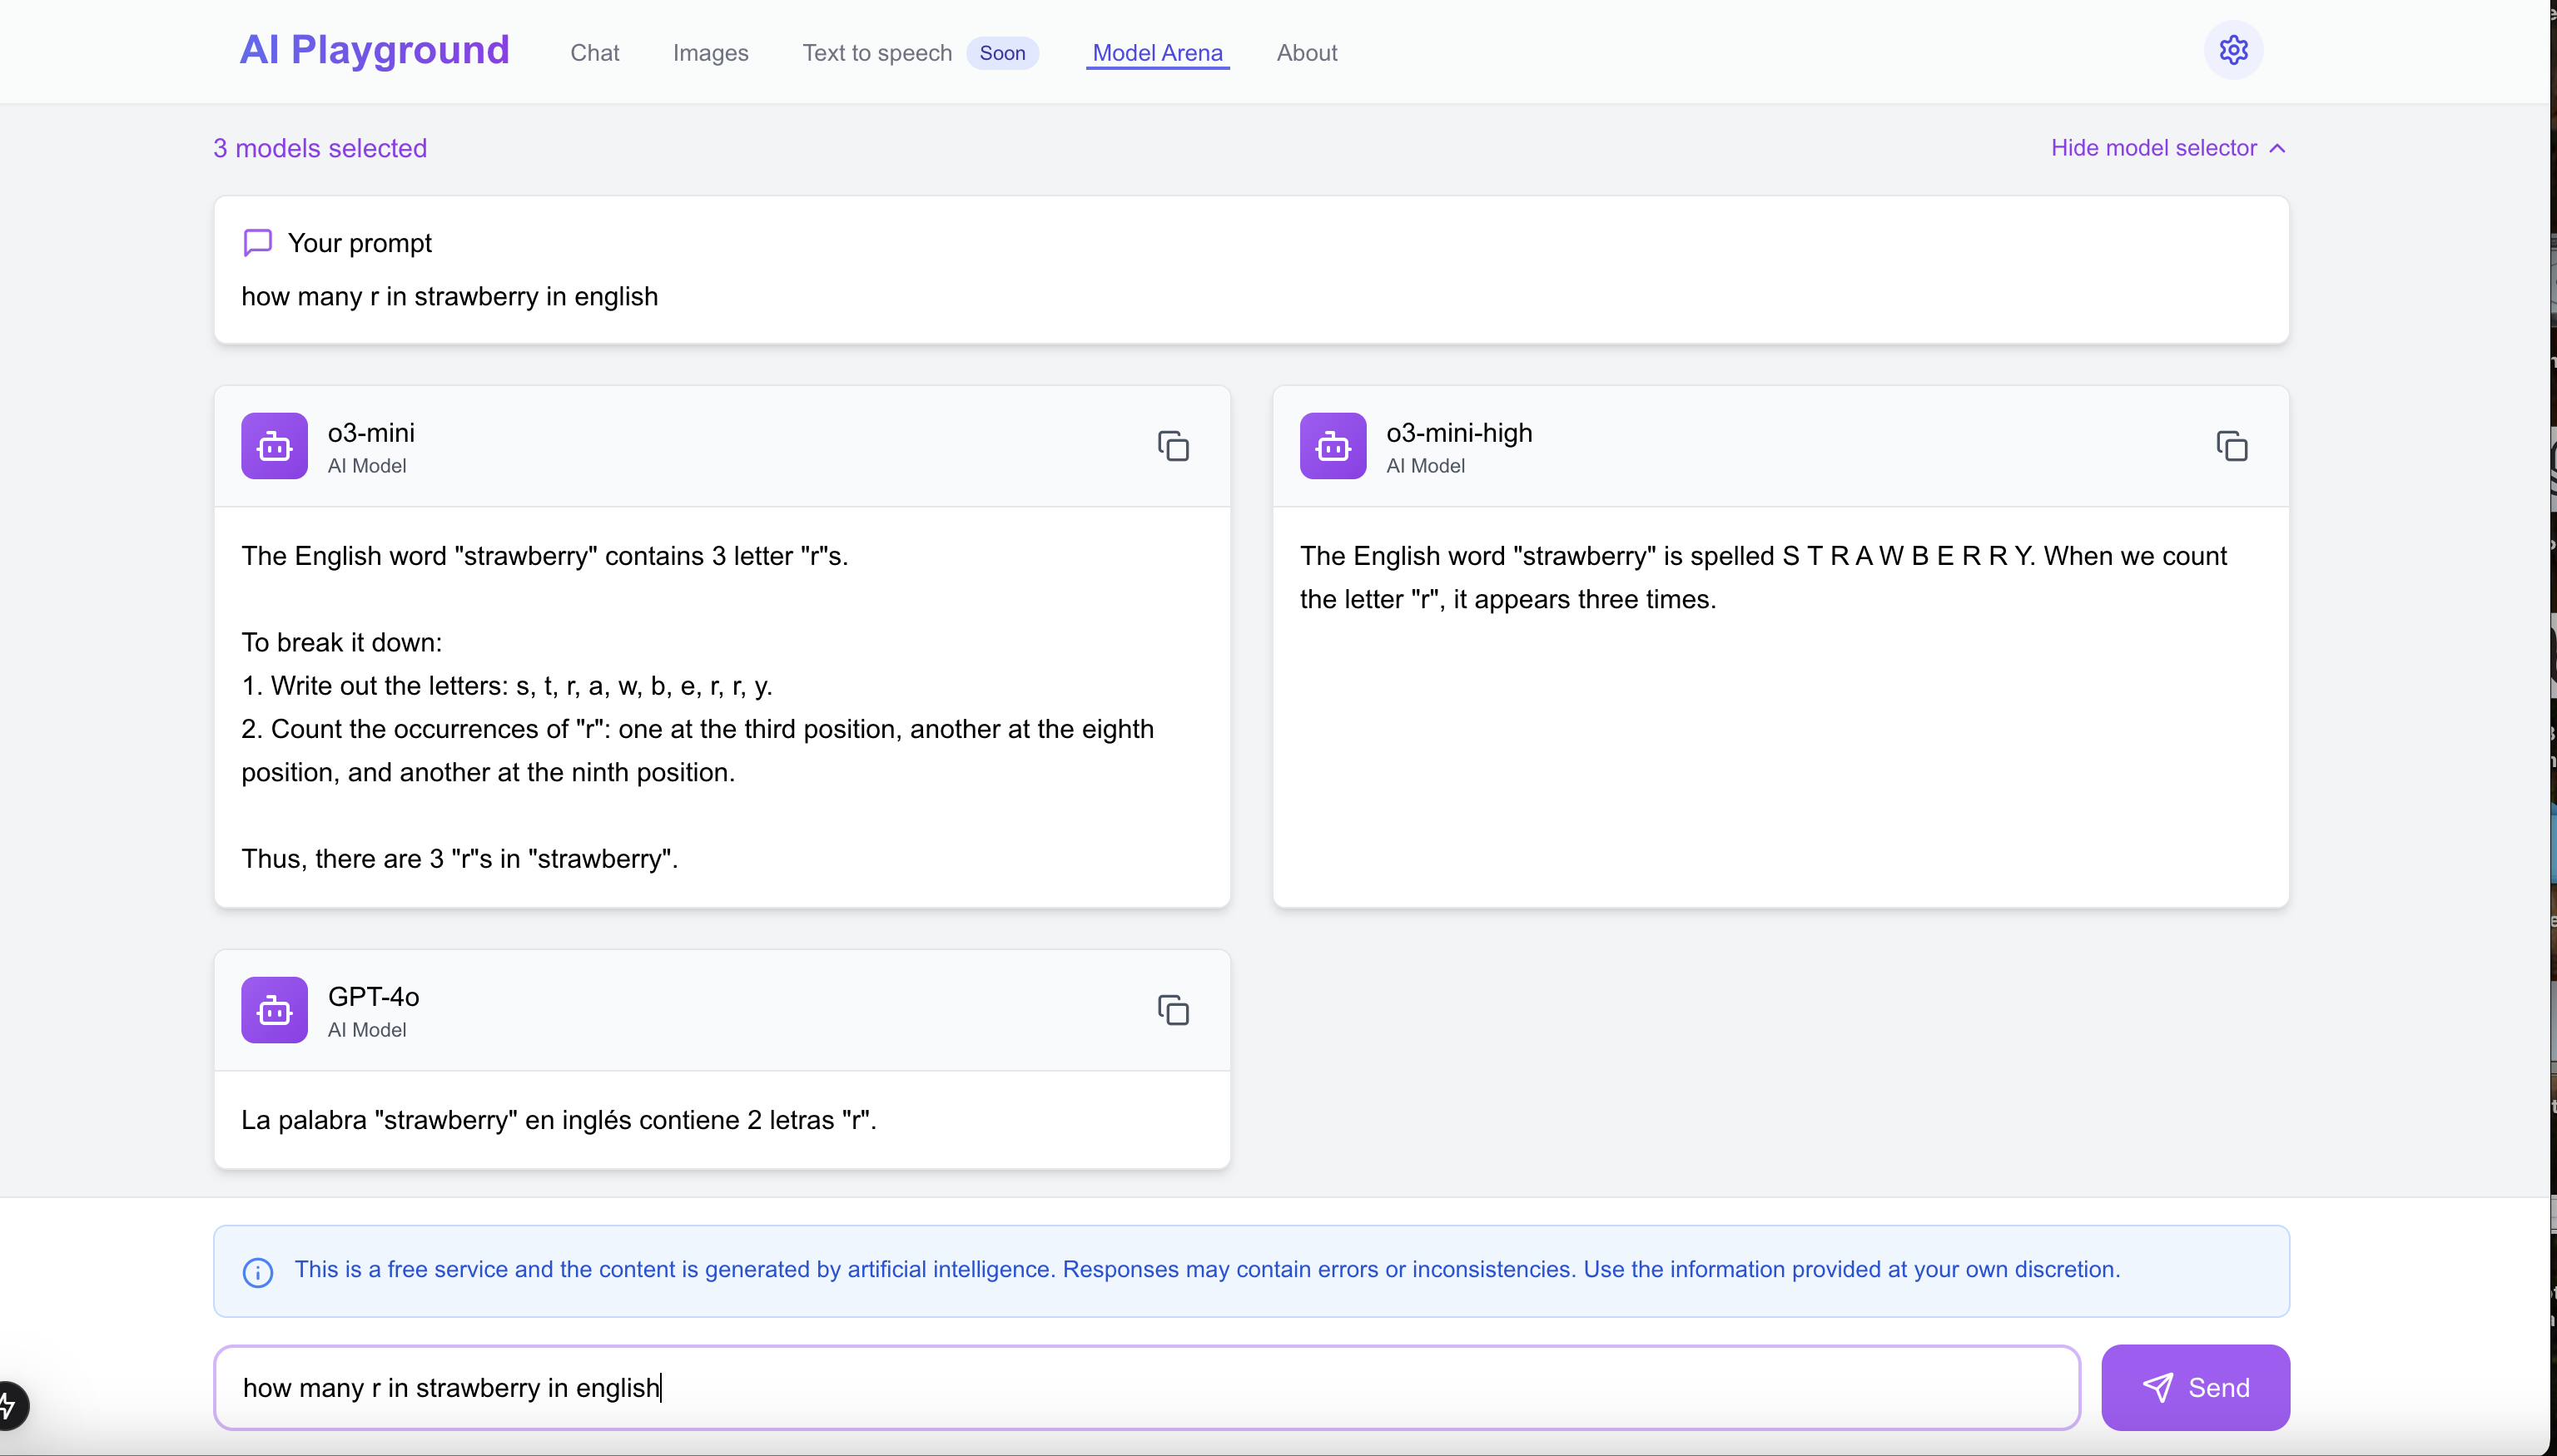Click the speech bubble icon beside Your prompt
The height and width of the screenshot is (1456, 2557).
click(257, 242)
